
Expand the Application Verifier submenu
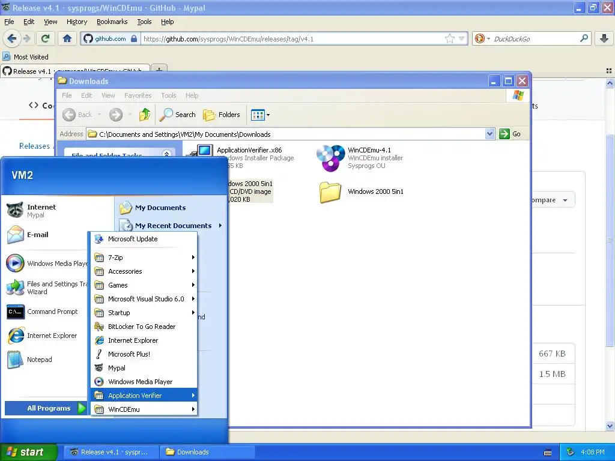[144, 395]
